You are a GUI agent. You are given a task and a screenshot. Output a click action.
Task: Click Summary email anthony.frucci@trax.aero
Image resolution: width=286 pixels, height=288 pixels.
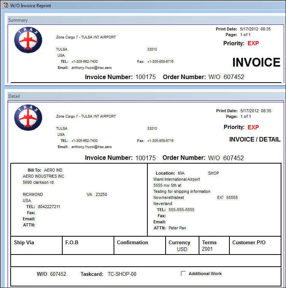coord(92,68)
